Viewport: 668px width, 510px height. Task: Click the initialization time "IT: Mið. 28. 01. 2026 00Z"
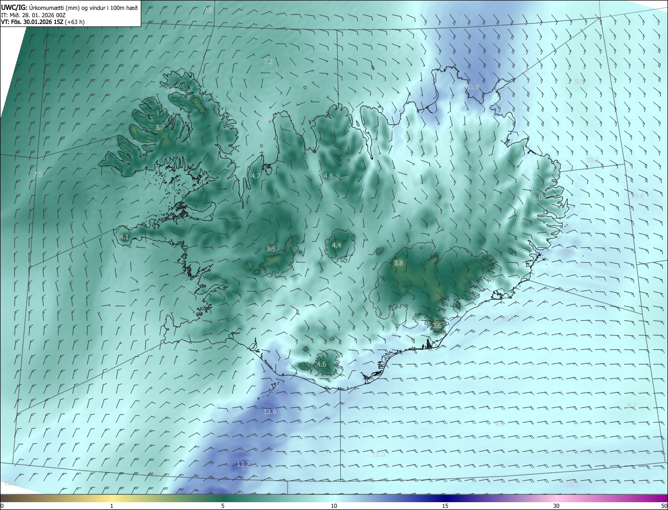pos(33,15)
